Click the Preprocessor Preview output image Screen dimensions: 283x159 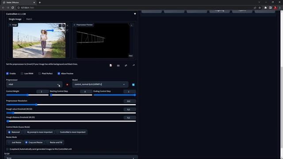click(x=103, y=40)
